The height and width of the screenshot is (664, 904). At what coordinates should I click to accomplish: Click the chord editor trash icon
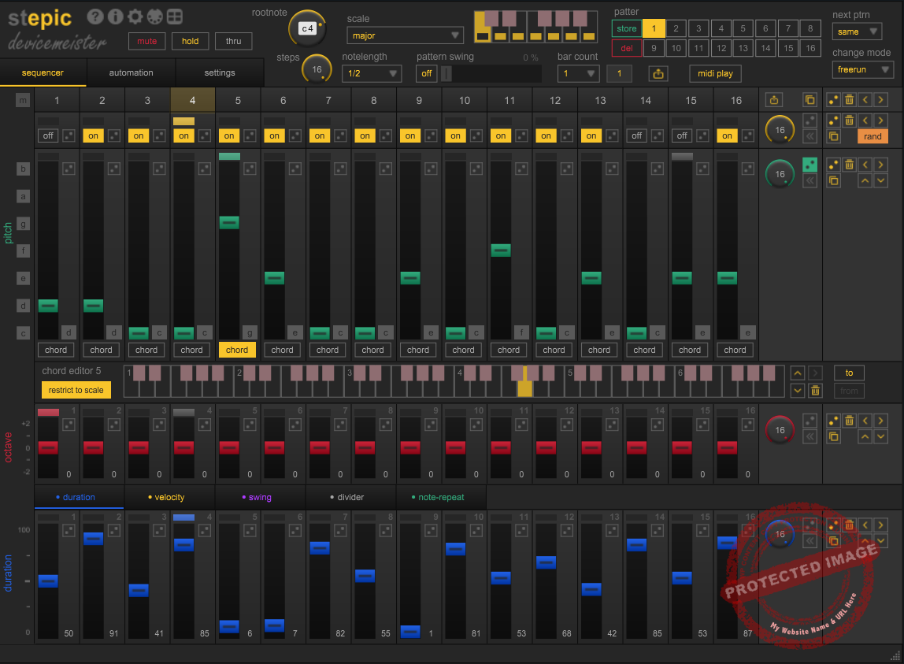point(815,391)
